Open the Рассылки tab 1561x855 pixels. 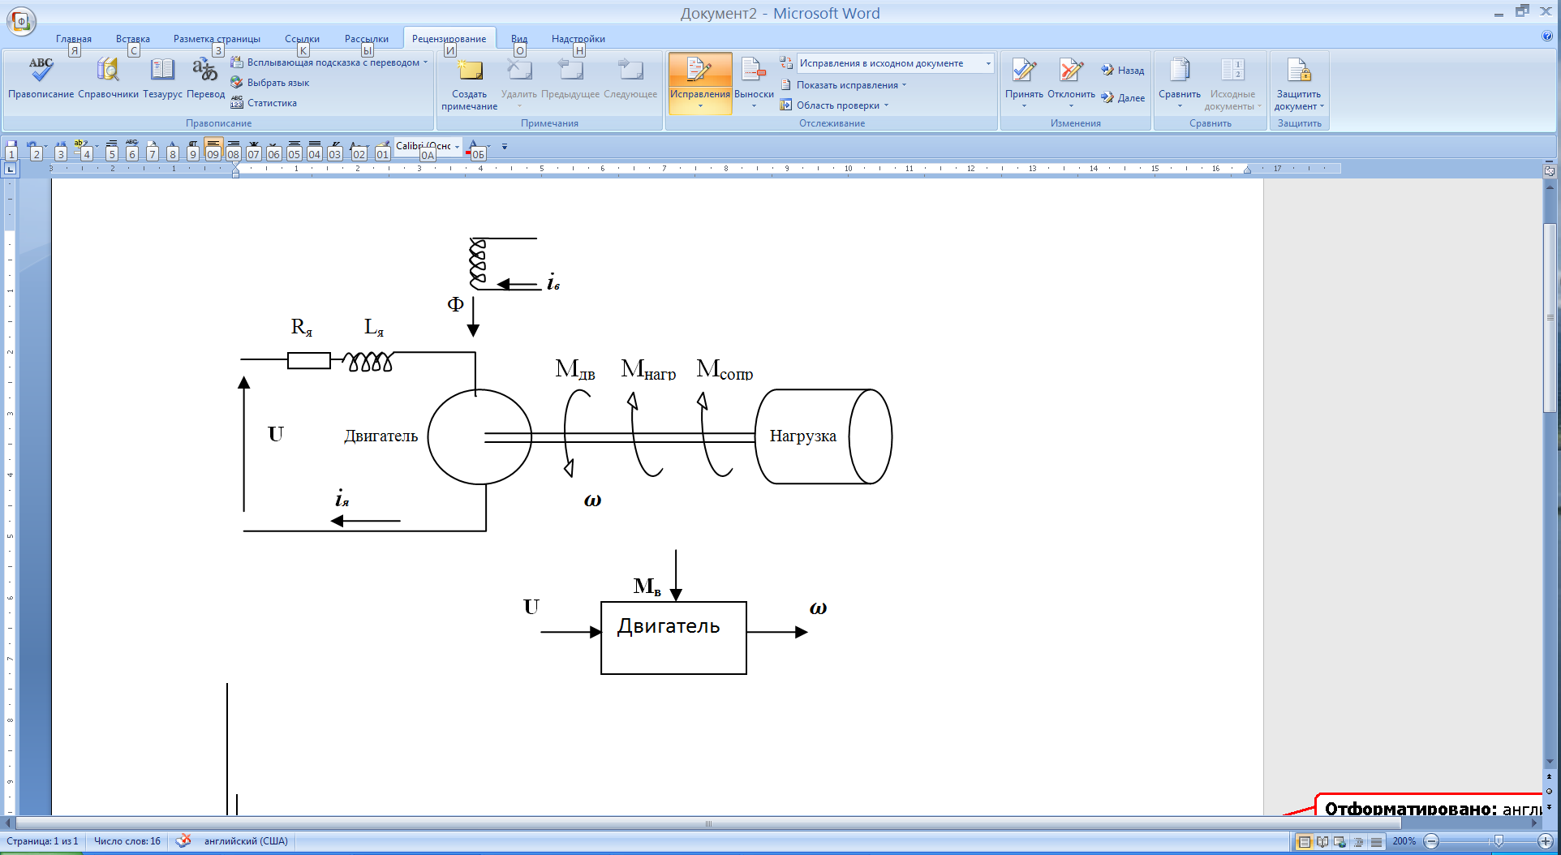[367, 38]
